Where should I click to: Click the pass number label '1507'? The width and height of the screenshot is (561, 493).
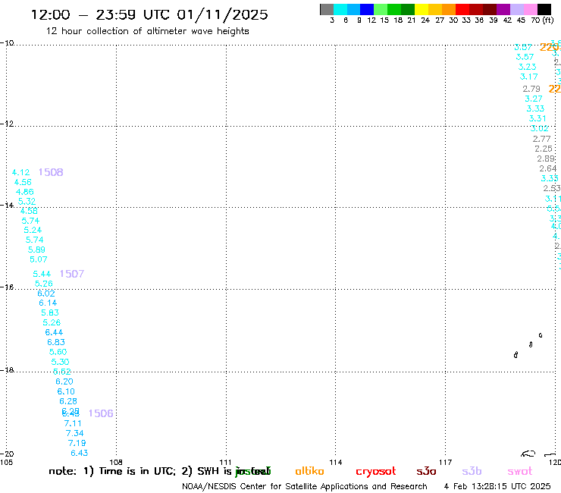point(72,274)
